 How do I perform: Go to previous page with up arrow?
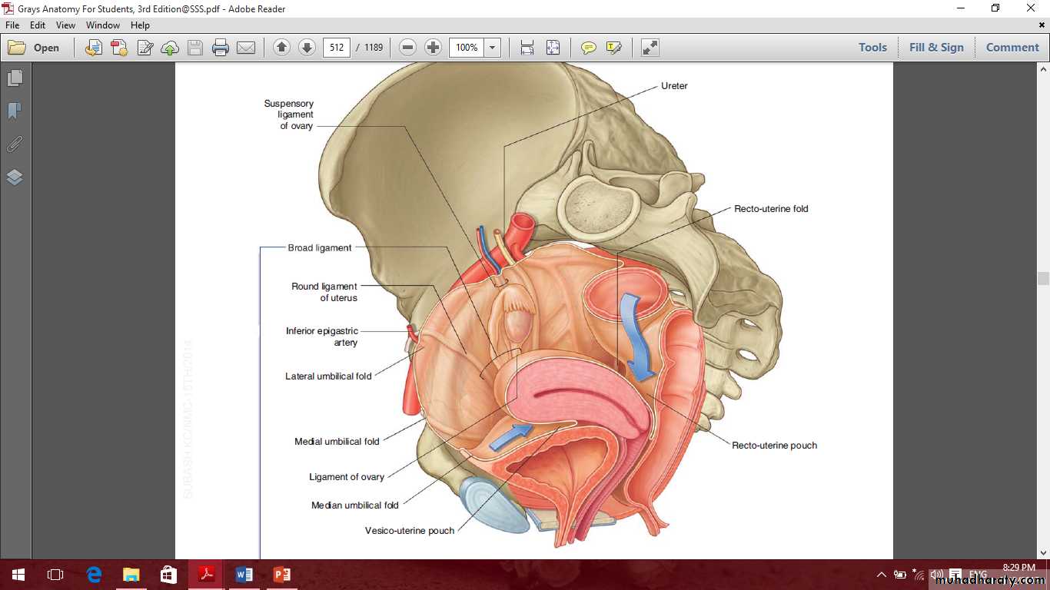pyautogui.click(x=281, y=48)
